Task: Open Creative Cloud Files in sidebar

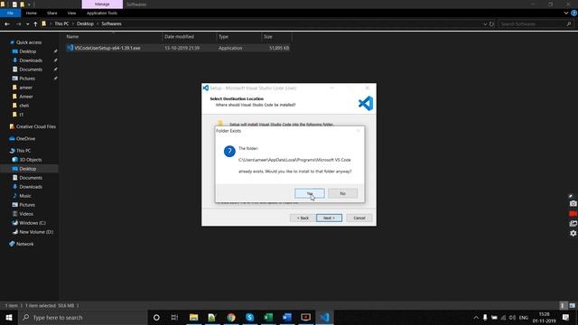Action: tap(36, 126)
